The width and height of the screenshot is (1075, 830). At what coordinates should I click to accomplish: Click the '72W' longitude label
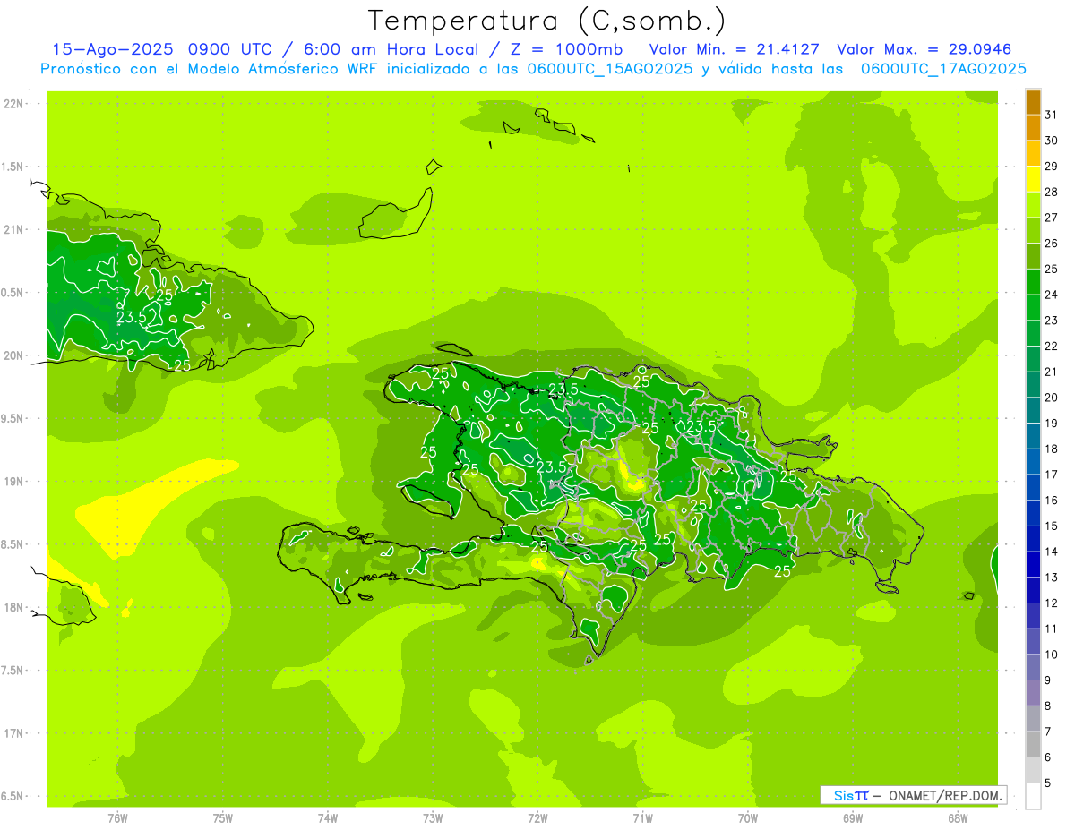(x=537, y=818)
